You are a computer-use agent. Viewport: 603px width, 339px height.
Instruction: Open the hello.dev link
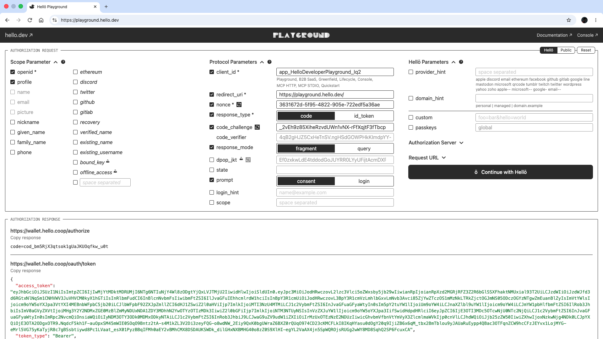(x=19, y=35)
